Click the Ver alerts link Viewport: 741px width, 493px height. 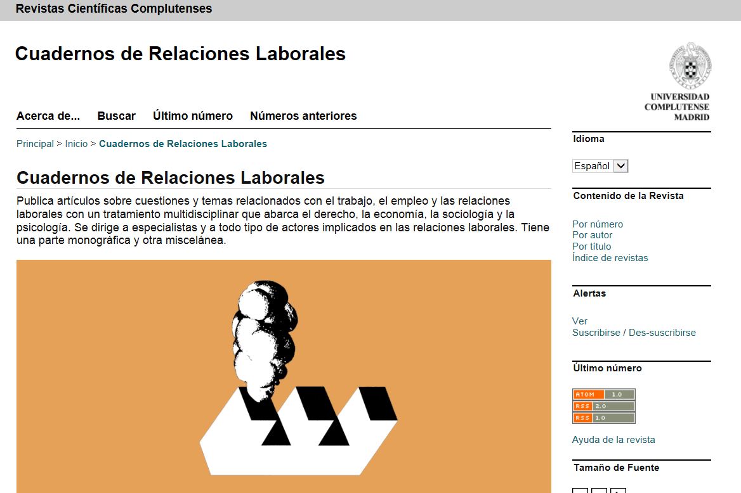[580, 321]
